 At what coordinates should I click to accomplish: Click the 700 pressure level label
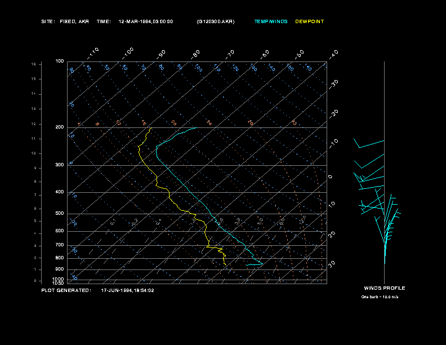click(60, 245)
